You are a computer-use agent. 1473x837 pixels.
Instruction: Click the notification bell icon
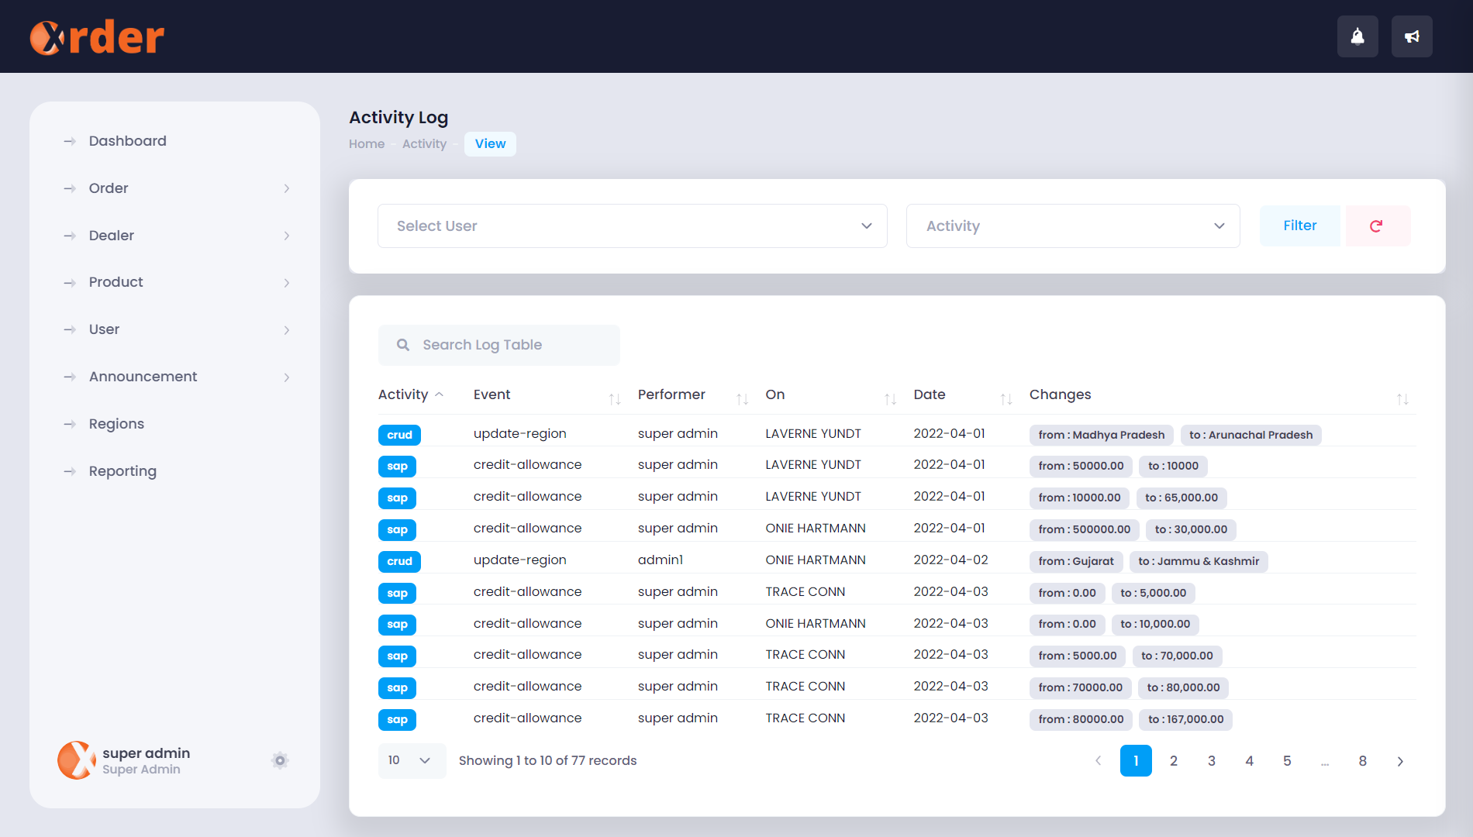point(1357,36)
